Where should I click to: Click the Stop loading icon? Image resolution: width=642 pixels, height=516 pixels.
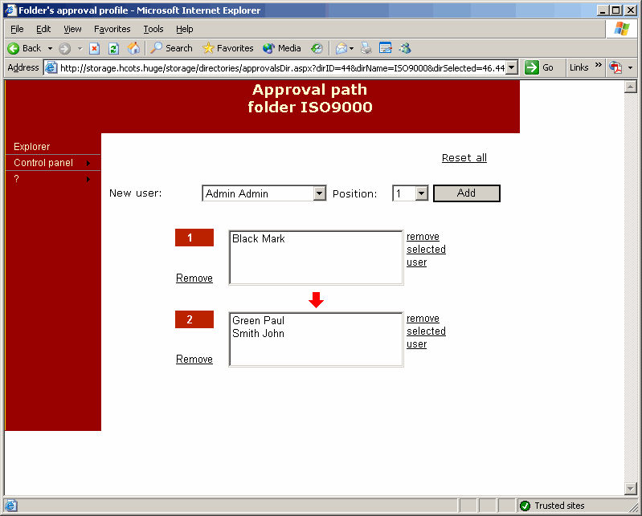click(x=95, y=49)
